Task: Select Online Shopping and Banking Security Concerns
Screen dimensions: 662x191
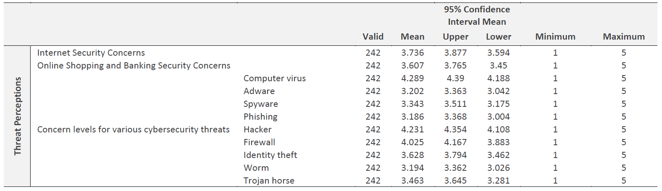Action: 134,66
